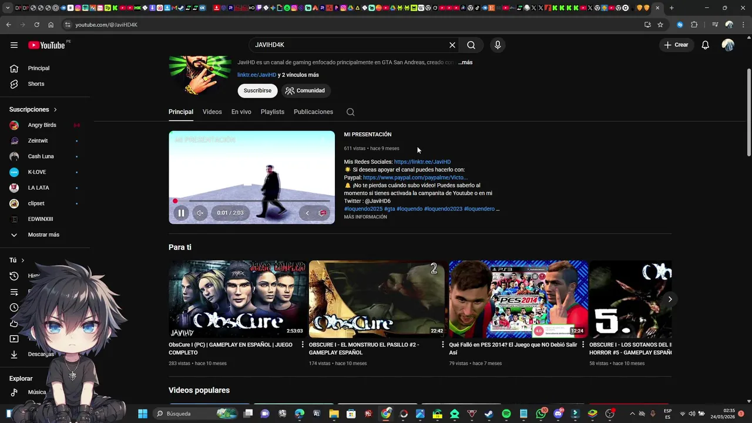This screenshot has width=752, height=423.
Task: Open WhatsApp from the taskbar
Action: (541, 414)
